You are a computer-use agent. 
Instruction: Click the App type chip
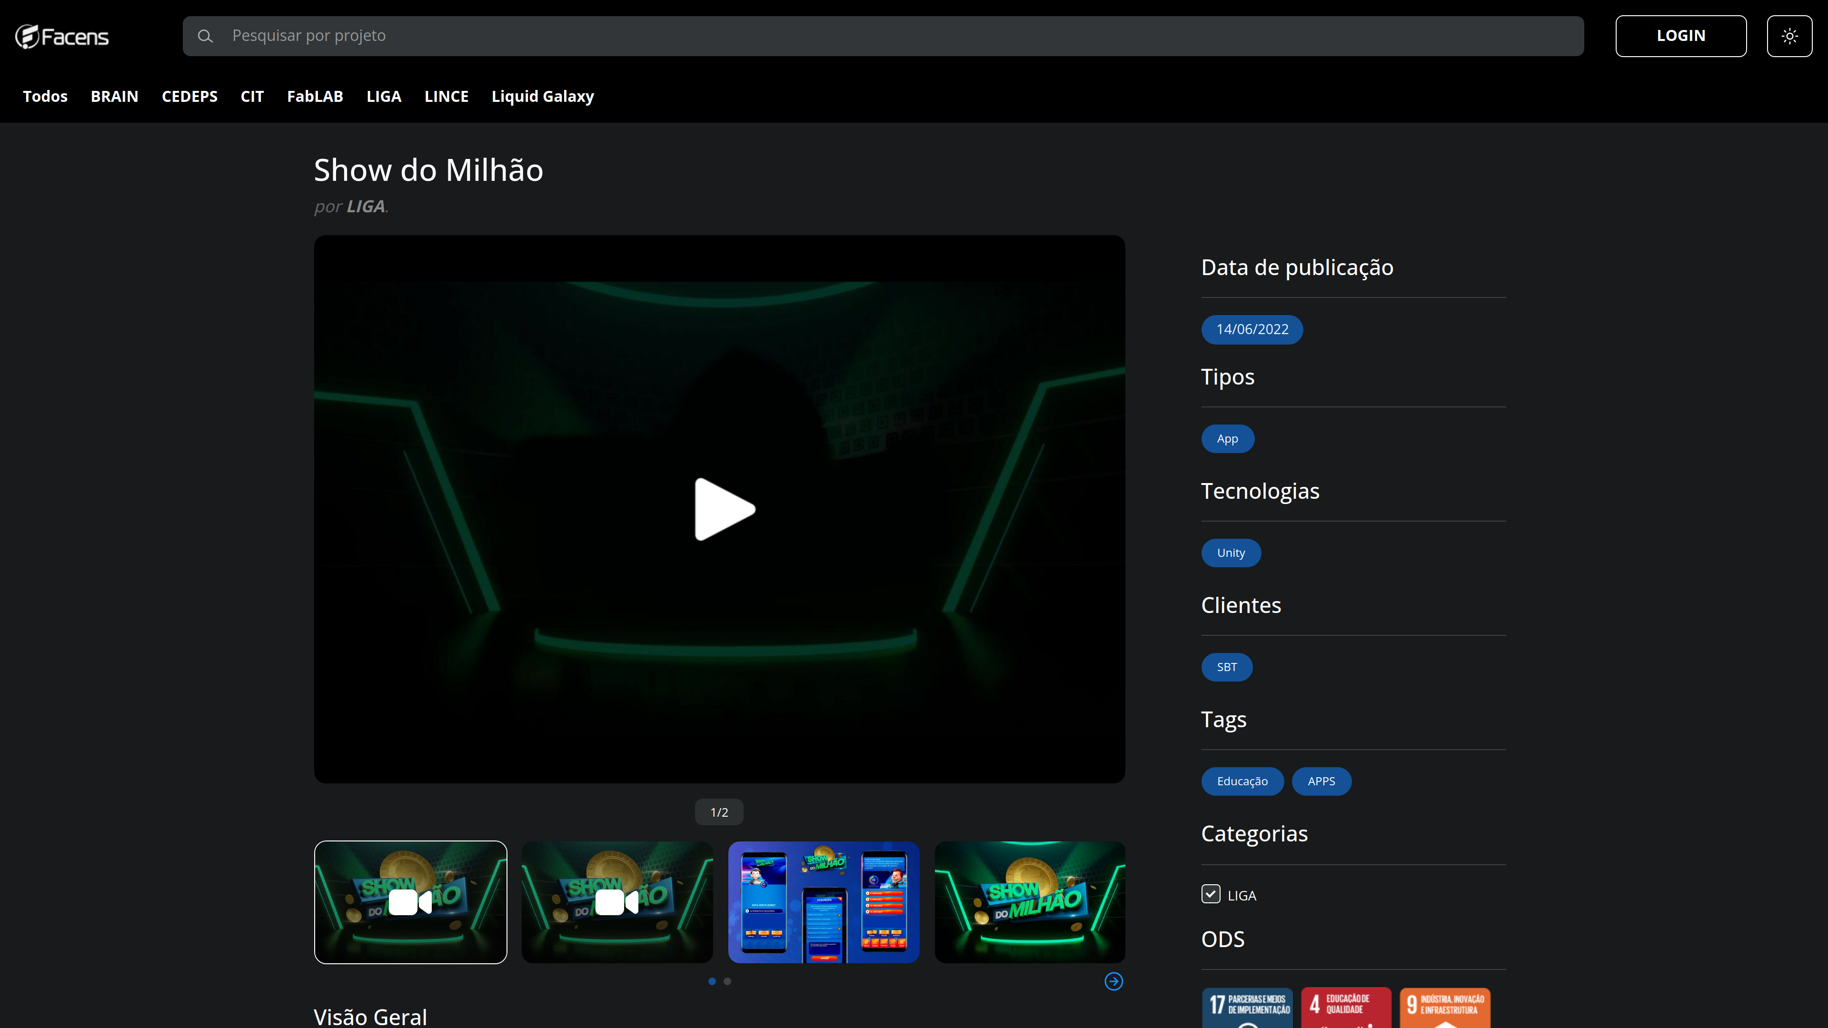[1227, 438]
